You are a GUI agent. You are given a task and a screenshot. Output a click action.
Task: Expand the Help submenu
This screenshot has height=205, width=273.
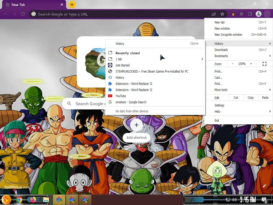click(239, 112)
